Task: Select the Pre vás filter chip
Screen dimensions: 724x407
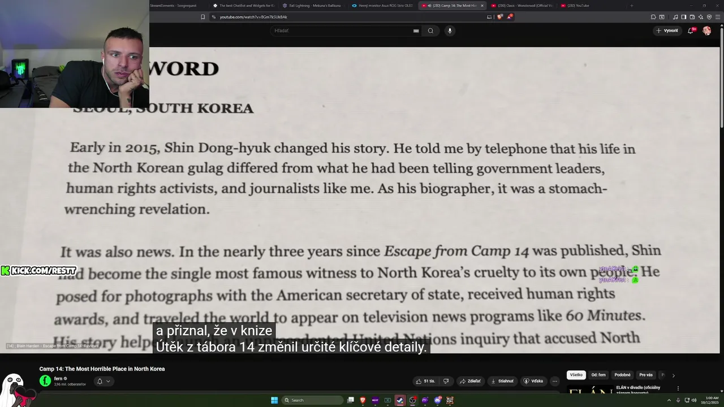Action: pos(645,375)
